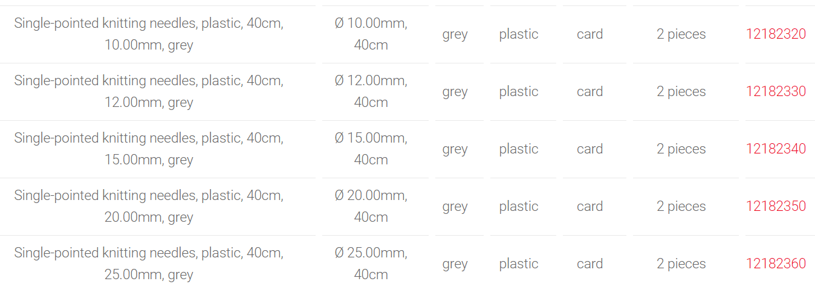Select the Ø 10.00mm, 40cm size cell
This screenshot has height=284, width=815.
tap(371, 34)
